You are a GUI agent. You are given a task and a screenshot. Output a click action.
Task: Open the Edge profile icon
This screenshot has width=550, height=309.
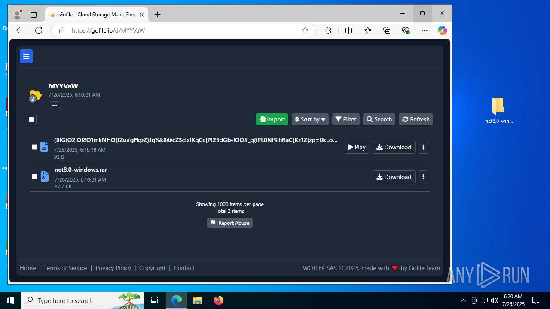coord(18,14)
